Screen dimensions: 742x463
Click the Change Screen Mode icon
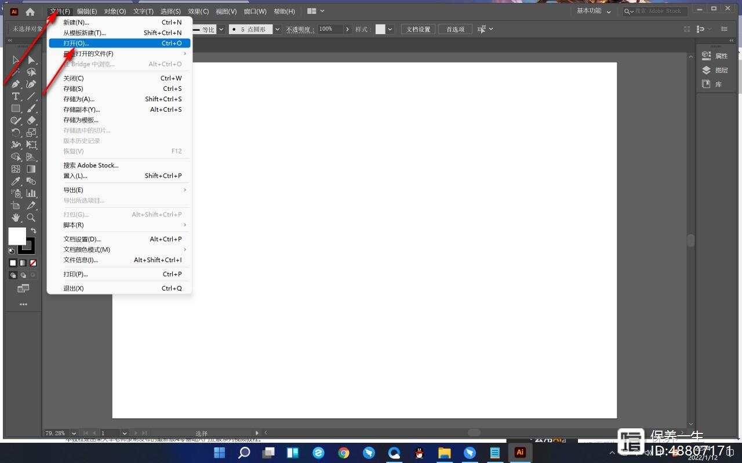coord(23,288)
